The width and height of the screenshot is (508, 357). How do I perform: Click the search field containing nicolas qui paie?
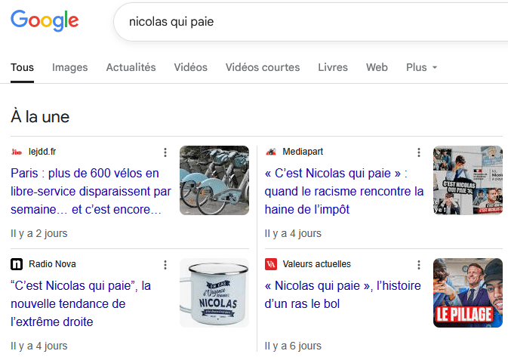[x=302, y=22]
